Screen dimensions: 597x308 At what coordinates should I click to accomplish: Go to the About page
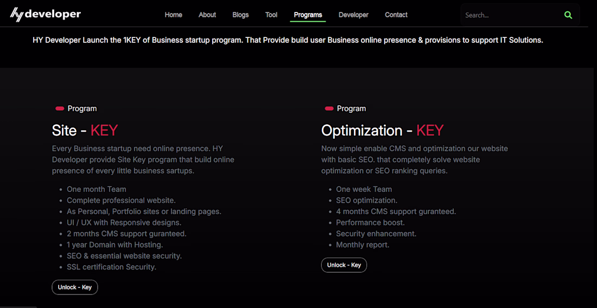[x=207, y=15]
